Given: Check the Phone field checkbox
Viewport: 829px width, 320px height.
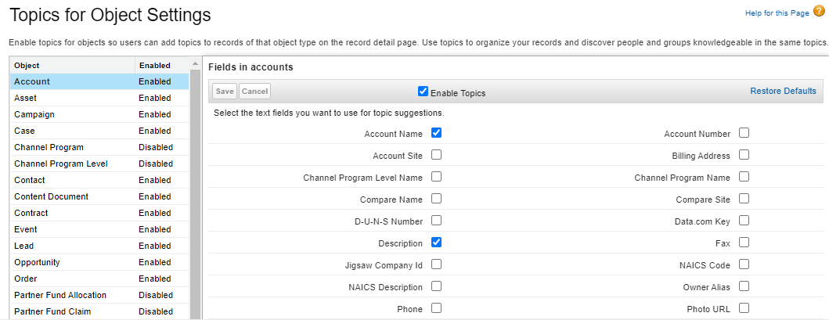Looking at the screenshot, I should [x=436, y=308].
